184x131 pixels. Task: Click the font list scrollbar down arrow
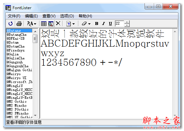(35, 116)
